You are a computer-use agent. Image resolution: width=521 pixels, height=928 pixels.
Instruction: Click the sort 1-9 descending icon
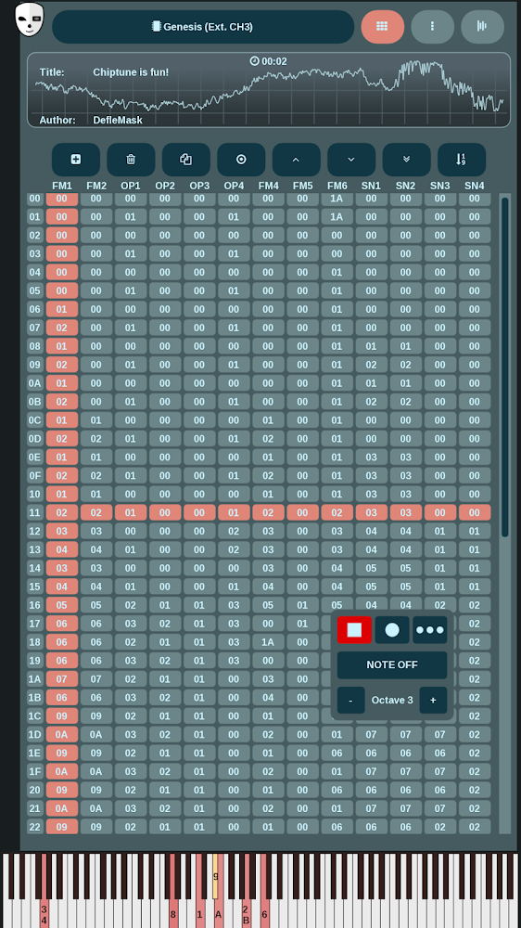462,160
